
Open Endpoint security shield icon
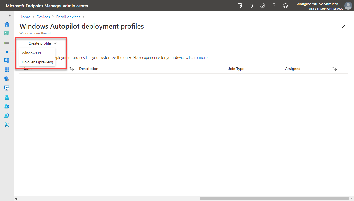(x=7, y=79)
